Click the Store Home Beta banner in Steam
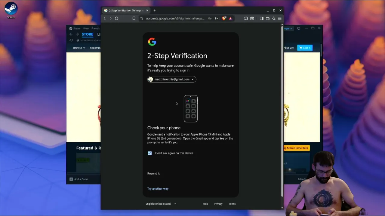This screenshot has height=216, width=385. coord(296,148)
